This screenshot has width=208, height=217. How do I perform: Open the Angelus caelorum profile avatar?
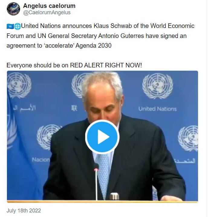tap(13, 9)
